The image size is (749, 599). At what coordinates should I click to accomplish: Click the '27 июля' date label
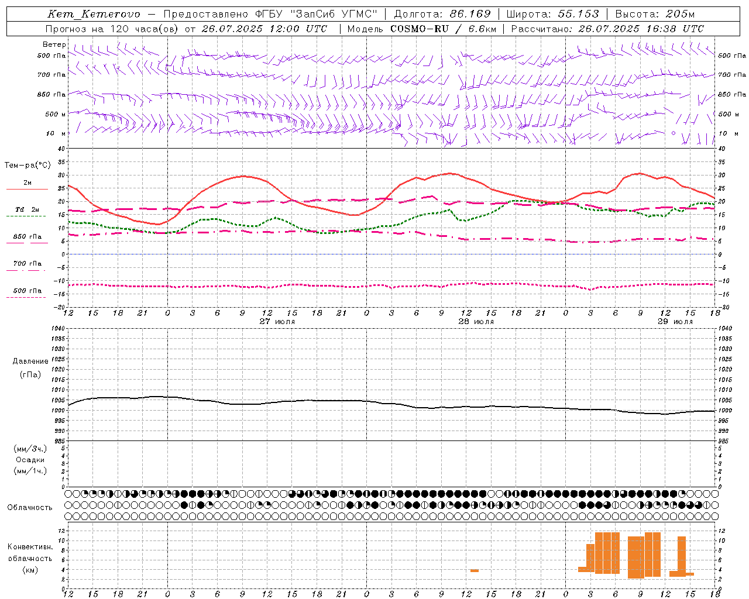pos(277,322)
